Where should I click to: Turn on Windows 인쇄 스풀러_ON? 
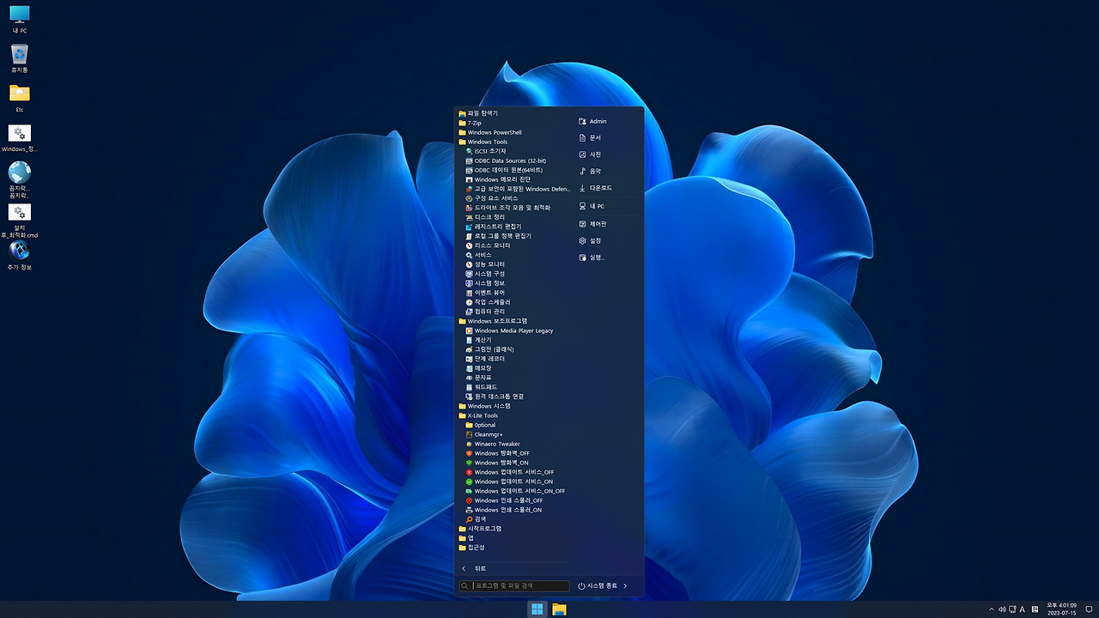510,509
